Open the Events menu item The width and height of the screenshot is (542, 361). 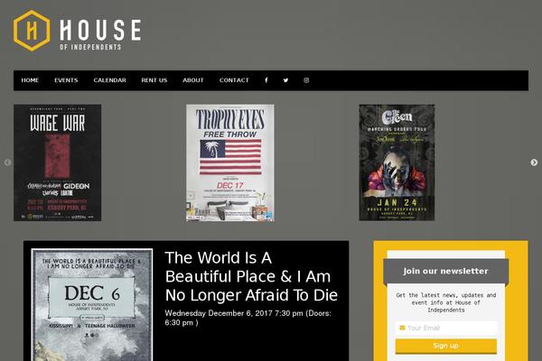(x=66, y=80)
